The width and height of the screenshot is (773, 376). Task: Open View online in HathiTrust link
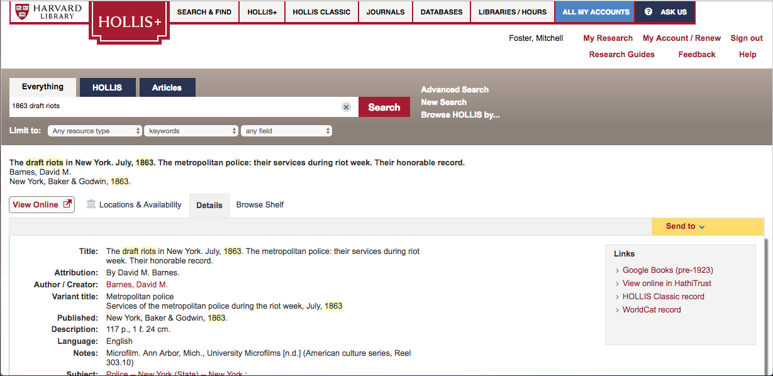[x=667, y=284]
